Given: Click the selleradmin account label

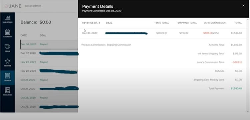Looking at the screenshot, I should (x=33, y=6).
